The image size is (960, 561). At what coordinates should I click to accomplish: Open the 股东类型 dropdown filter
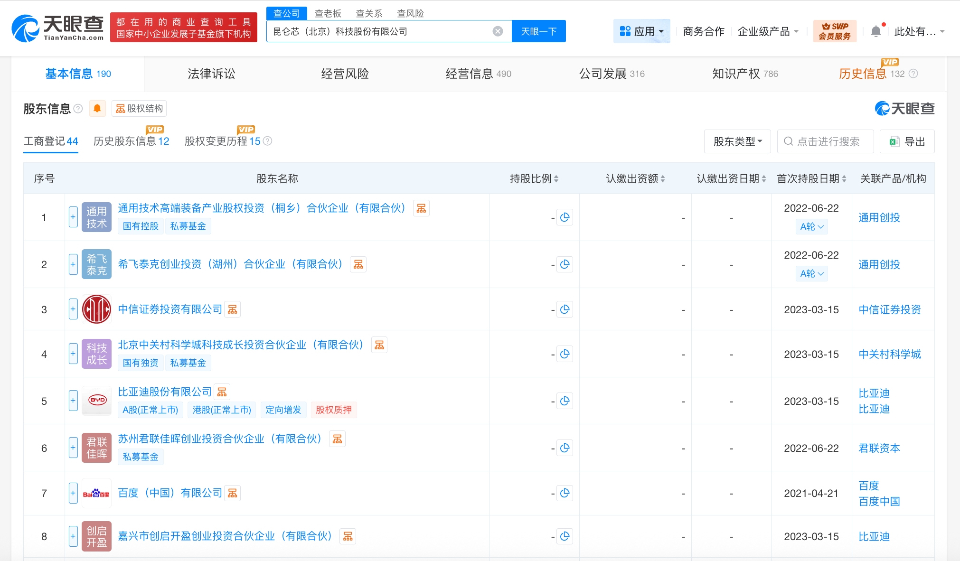(x=737, y=141)
